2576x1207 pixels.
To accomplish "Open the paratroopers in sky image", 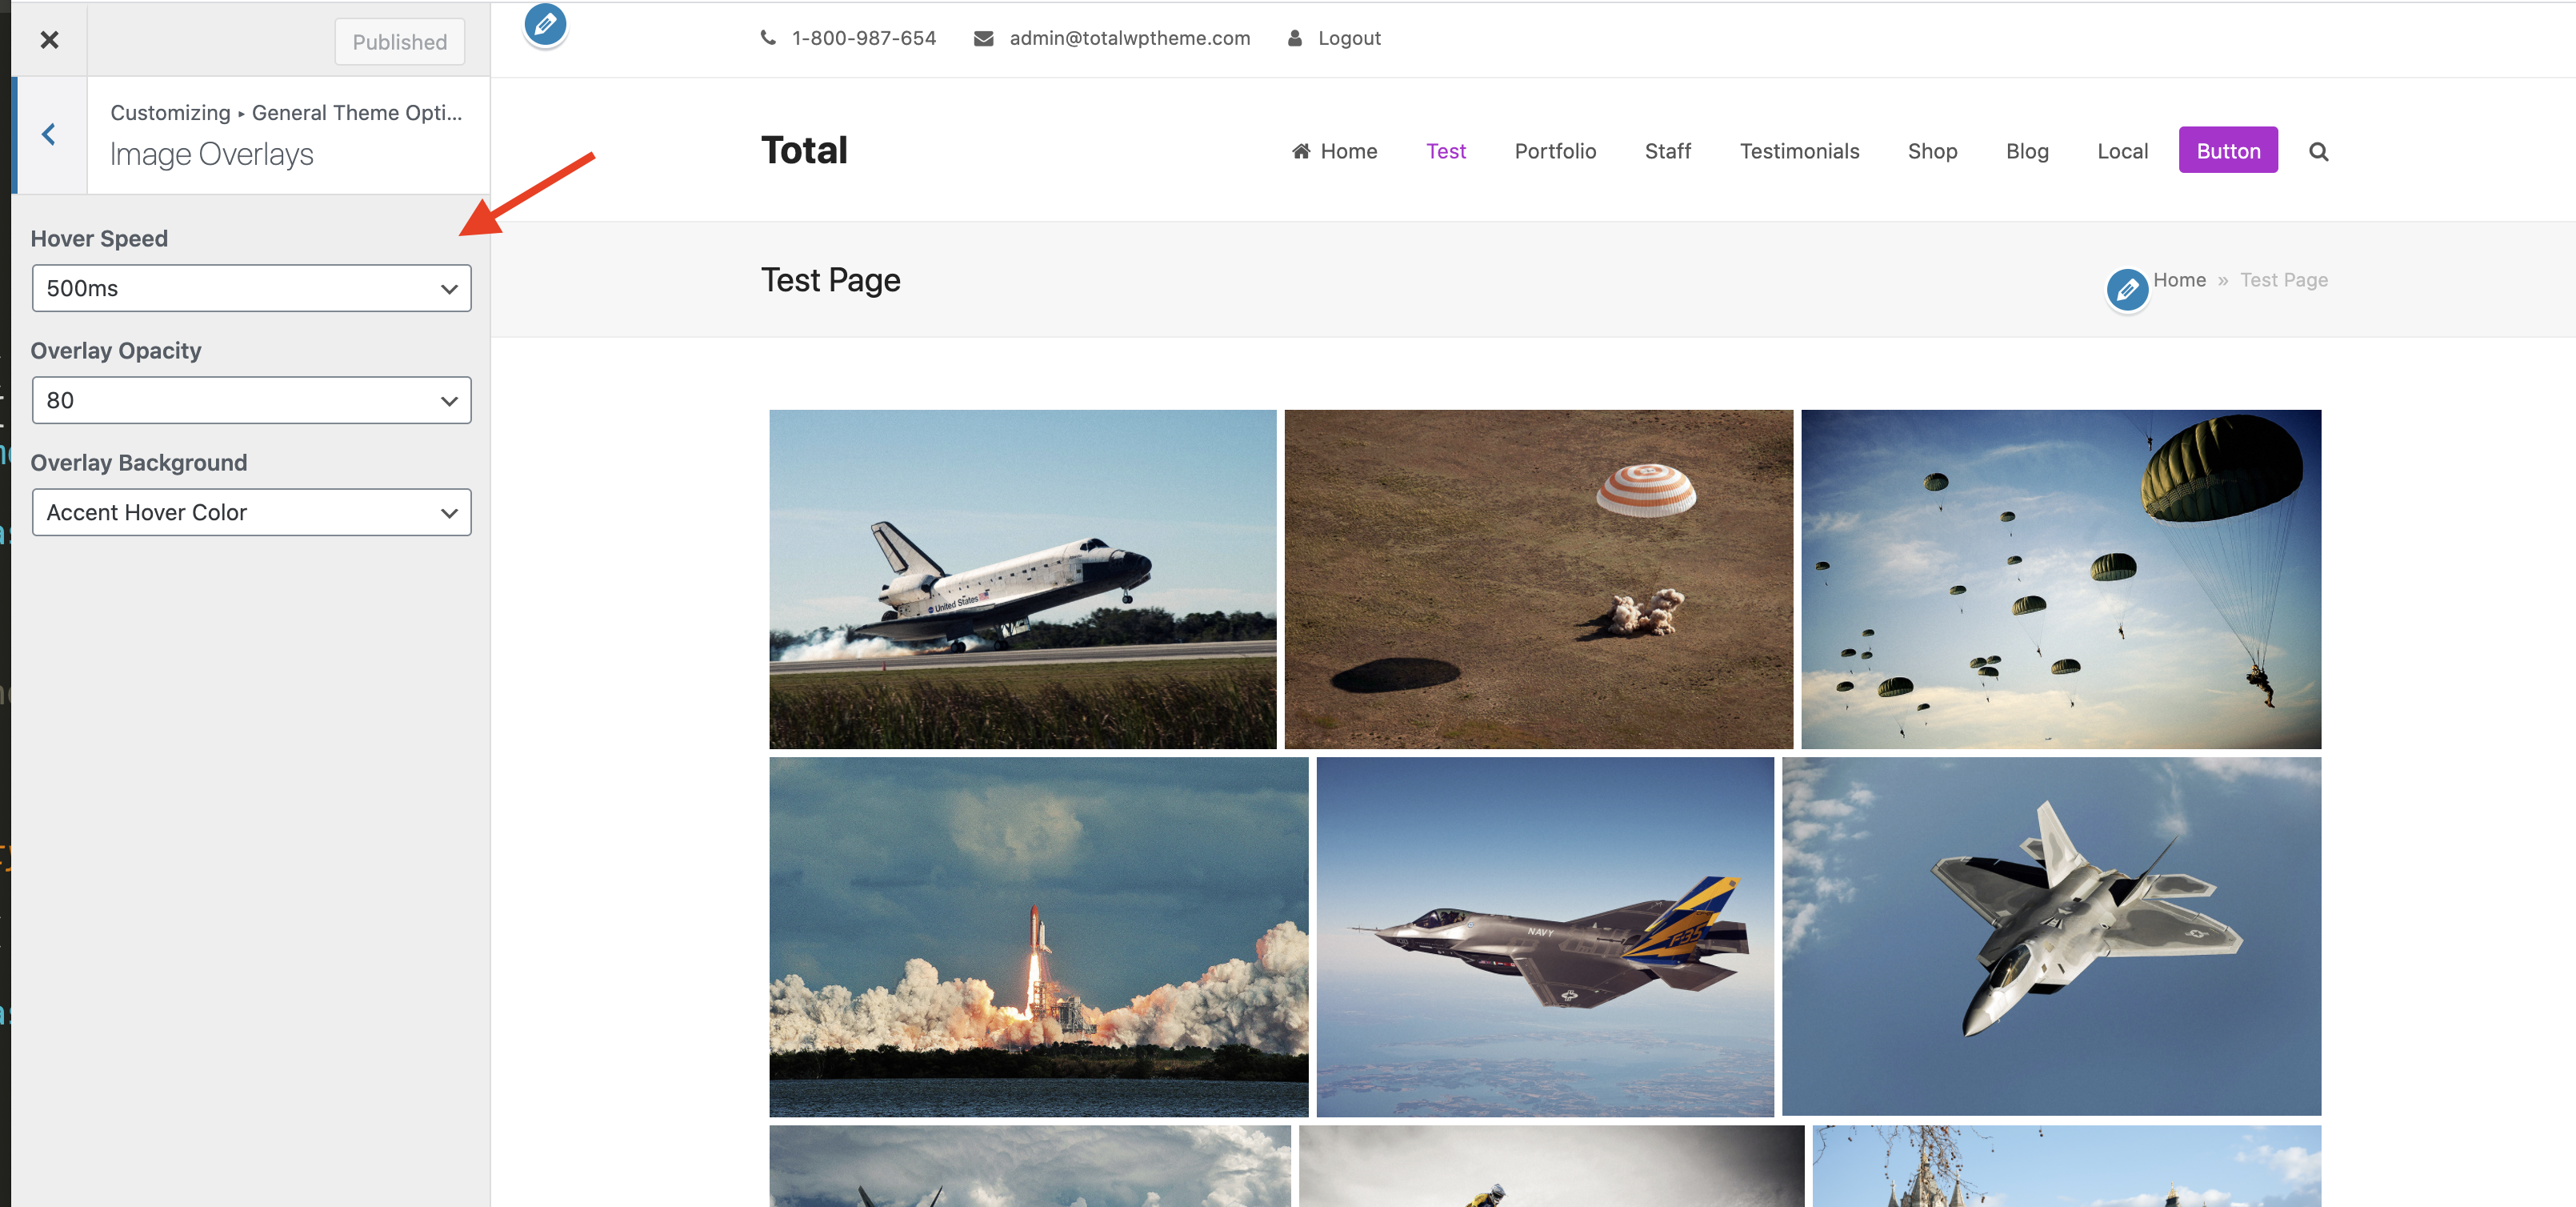I will click(x=2060, y=579).
